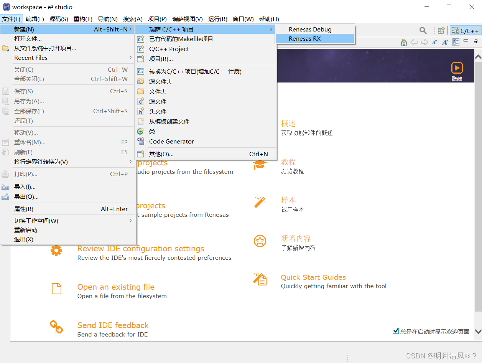482x363 pixels.
Task: Restore the welcome view panel
Action: click(476, 41)
